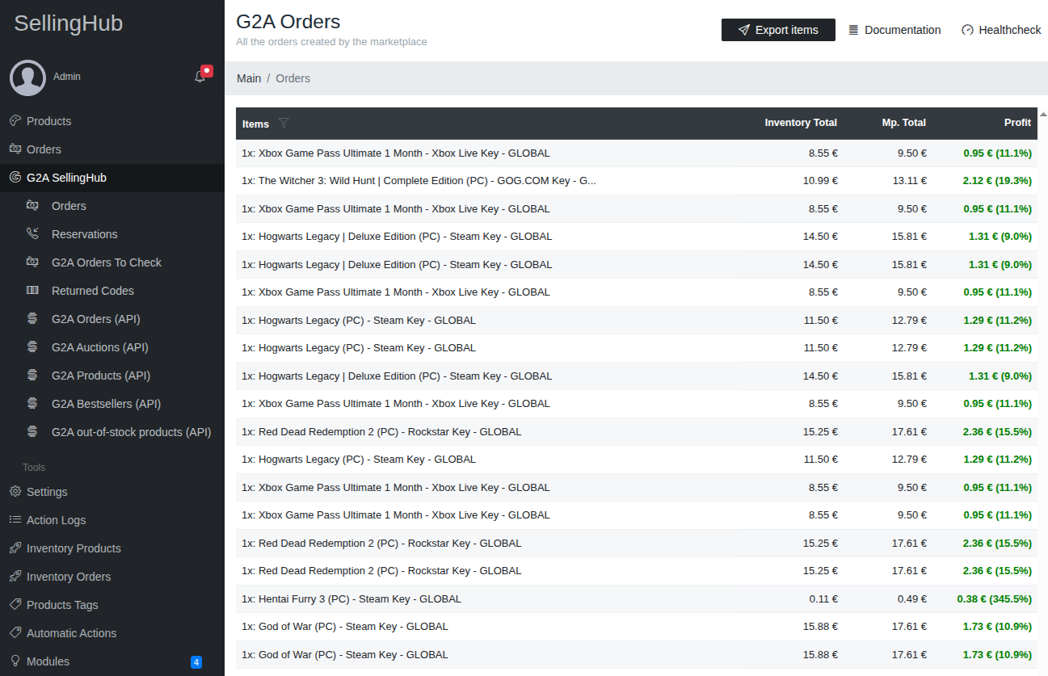The image size is (1048, 676).
Task: Click the Documentation lines icon
Action: point(853,30)
